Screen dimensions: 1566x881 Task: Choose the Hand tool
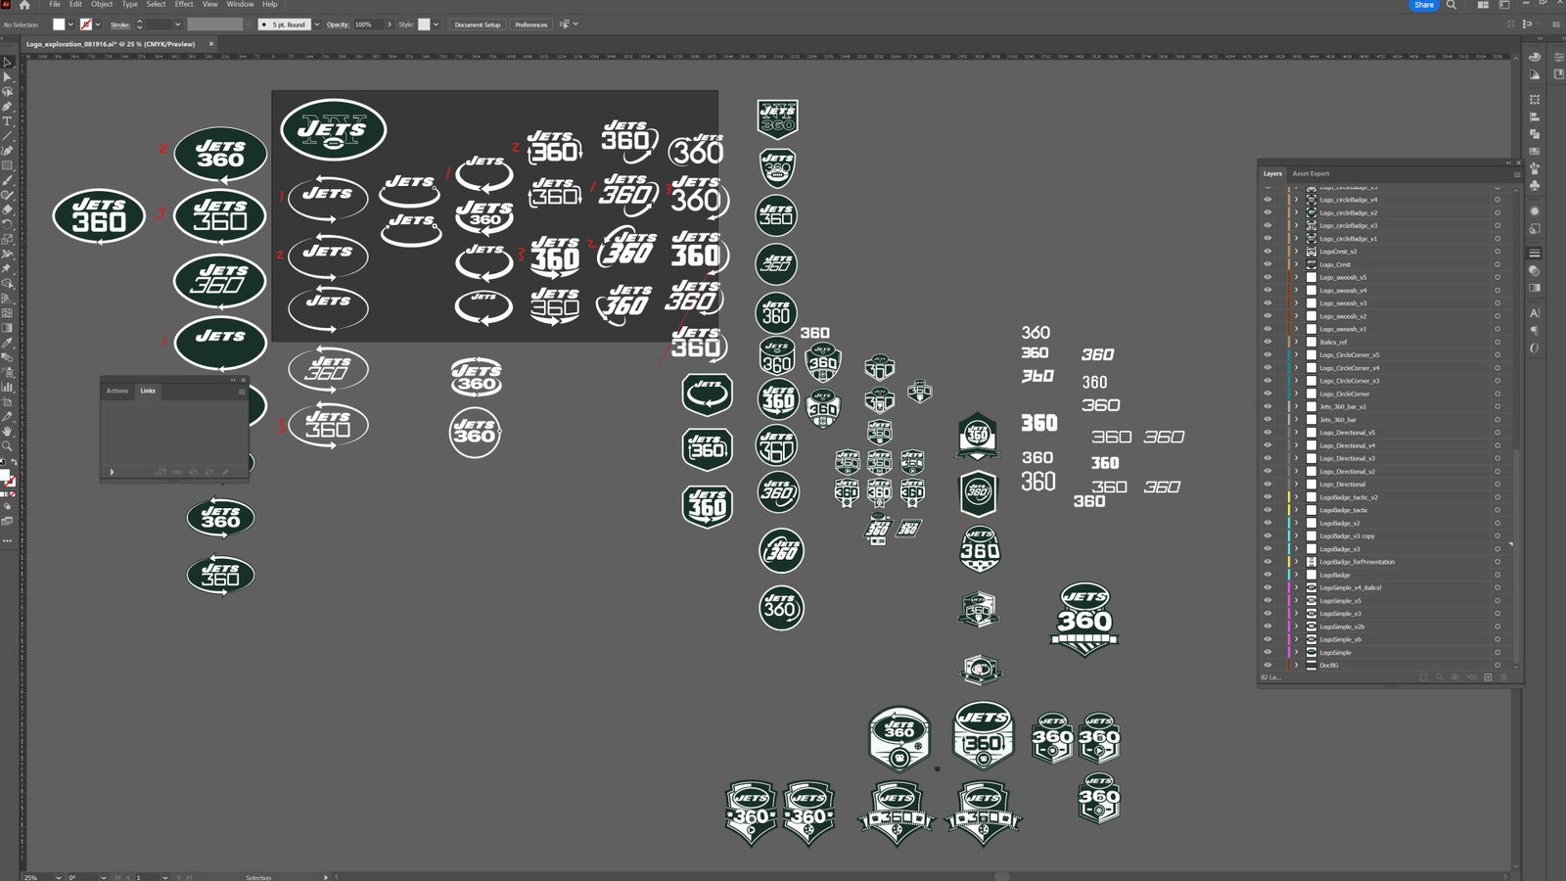pyautogui.click(x=7, y=432)
